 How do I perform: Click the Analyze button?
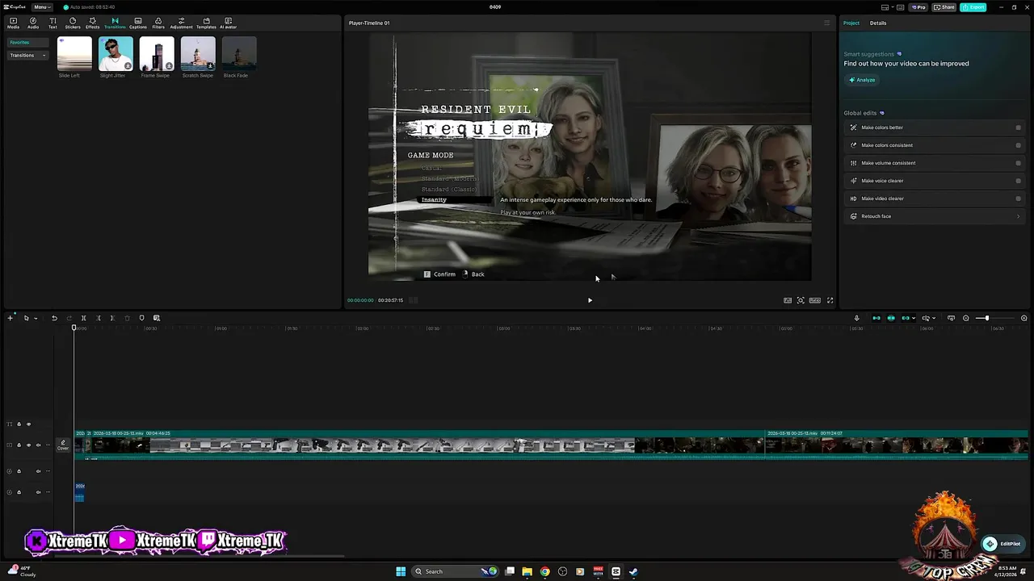(862, 80)
